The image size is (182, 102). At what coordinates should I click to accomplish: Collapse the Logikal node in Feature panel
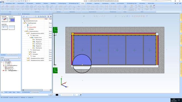pos(2,62)
